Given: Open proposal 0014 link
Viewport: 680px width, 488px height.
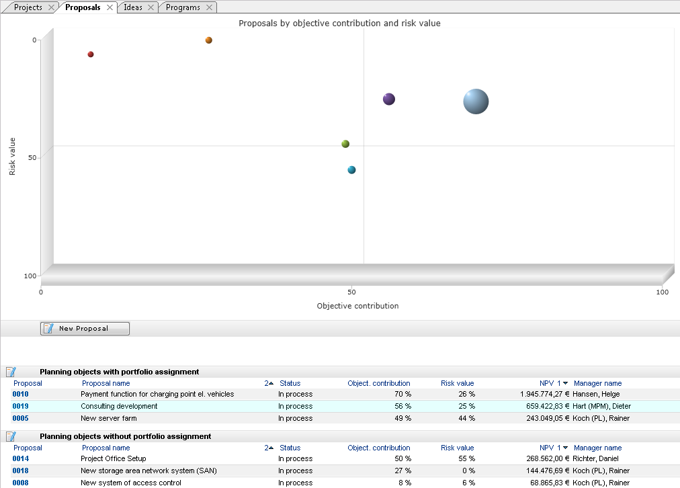Looking at the screenshot, I should (x=20, y=458).
